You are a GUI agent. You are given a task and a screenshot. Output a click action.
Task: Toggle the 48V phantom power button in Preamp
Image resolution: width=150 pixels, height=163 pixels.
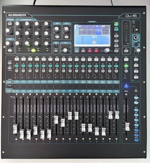pos(9,24)
